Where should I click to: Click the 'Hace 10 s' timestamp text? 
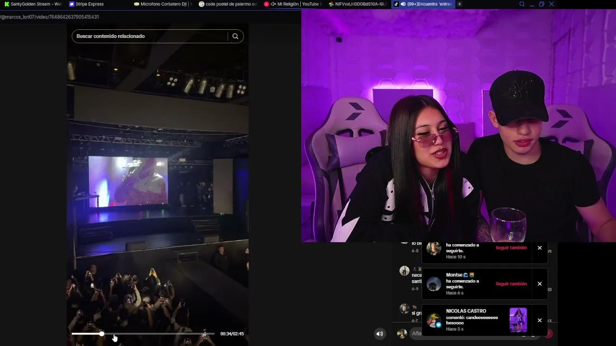(x=456, y=257)
